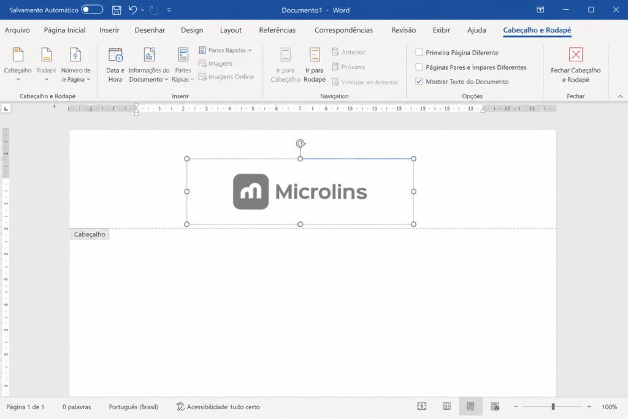Click the Anterior navigation button

point(348,52)
